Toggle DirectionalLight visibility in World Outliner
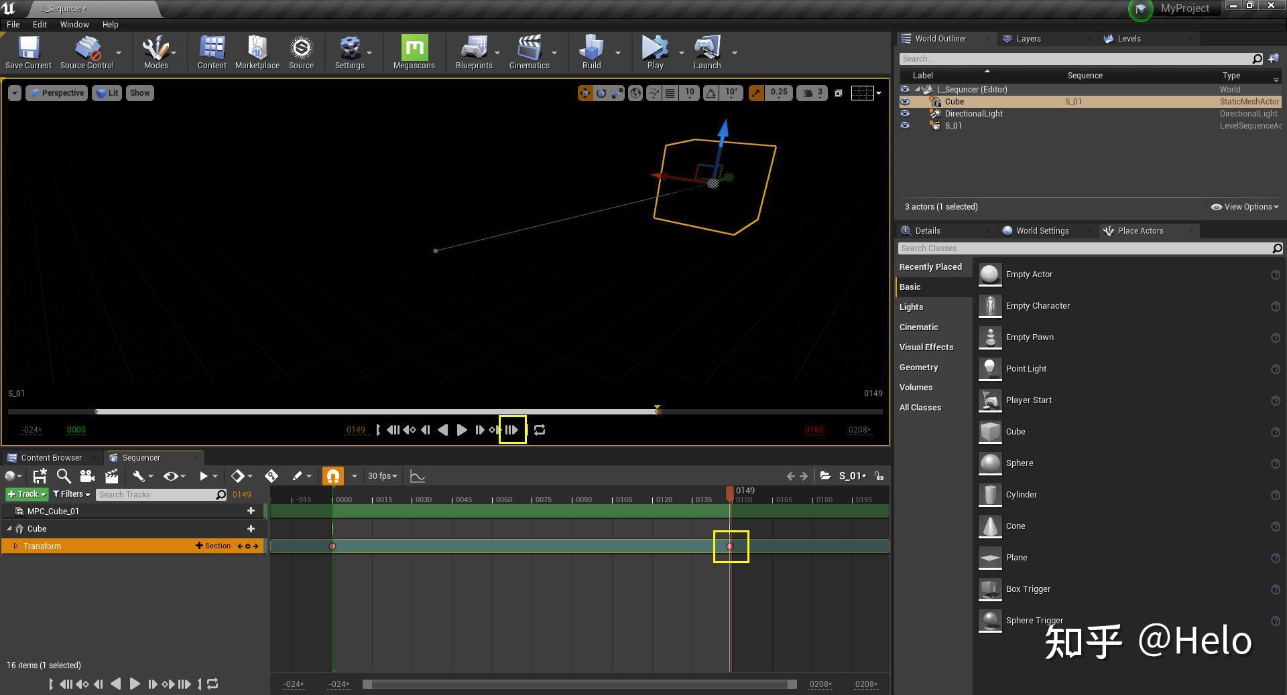The height and width of the screenshot is (695, 1287). [x=906, y=113]
